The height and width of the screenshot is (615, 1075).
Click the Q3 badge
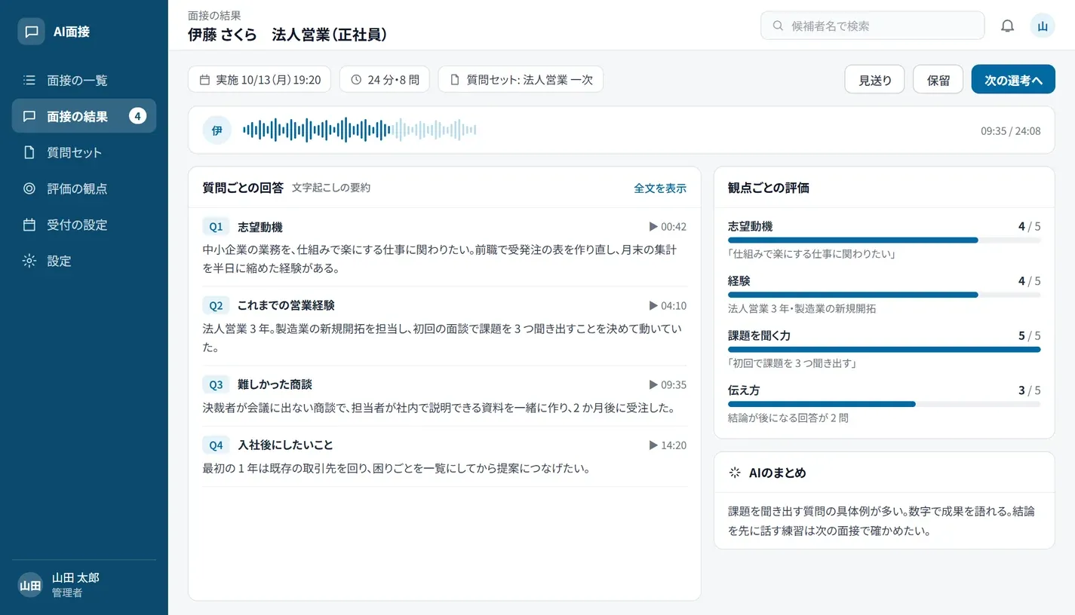pyautogui.click(x=216, y=385)
